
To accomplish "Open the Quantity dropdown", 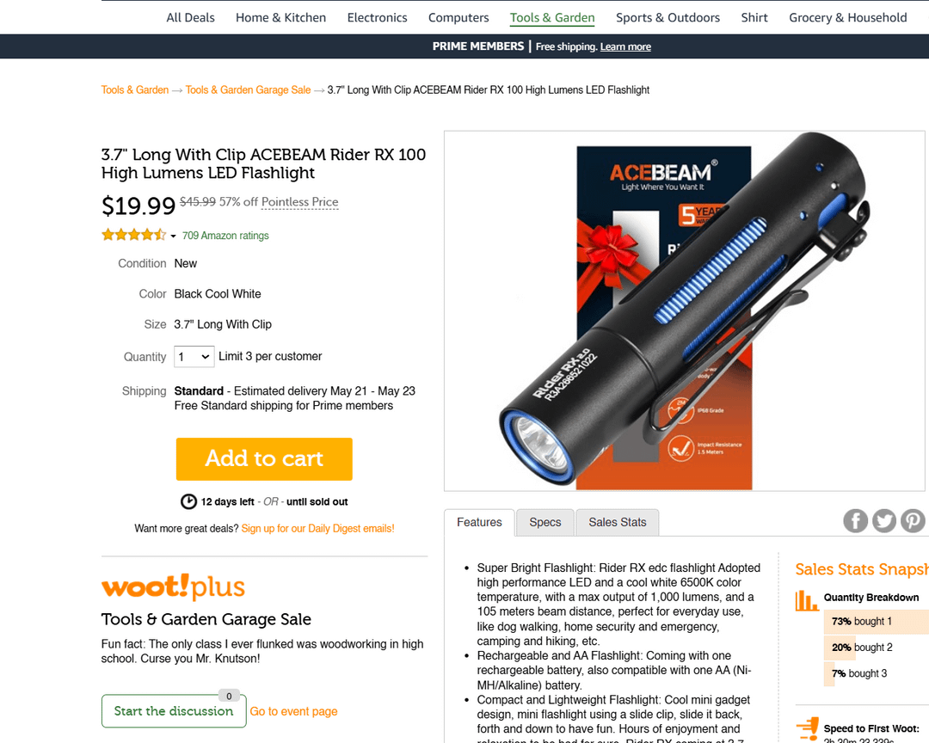I will click(x=194, y=357).
